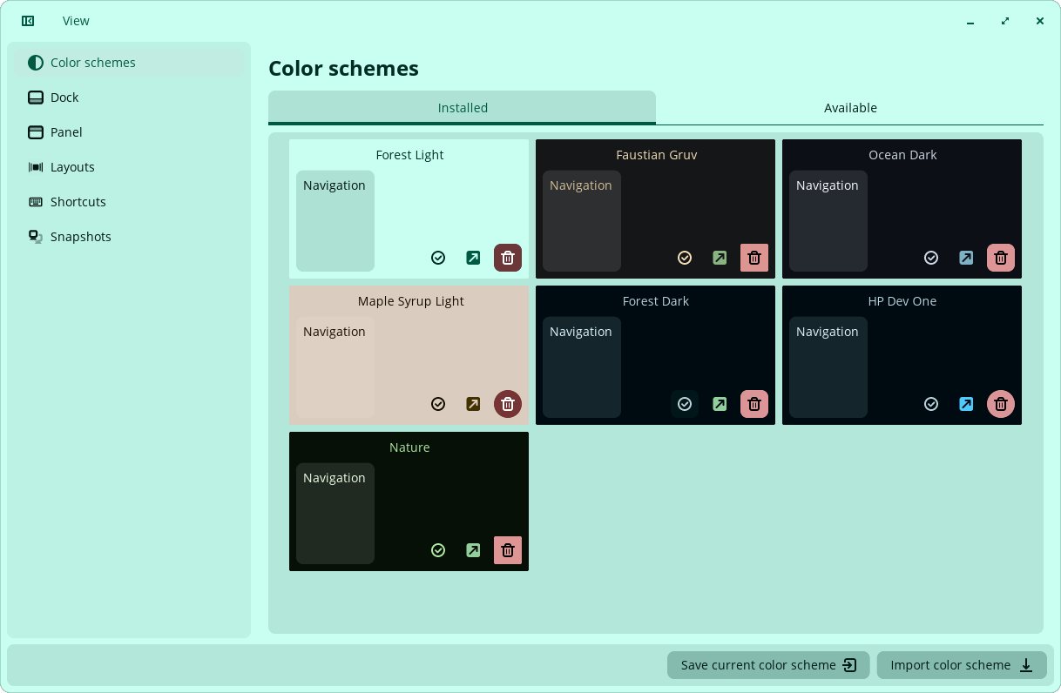Viewport: 1061px width, 693px height.
Task: Click the Forest Dark scheme title
Action: tap(655, 301)
